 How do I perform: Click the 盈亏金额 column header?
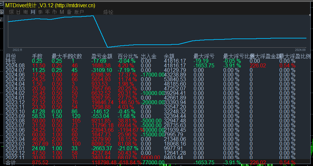(x=102, y=56)
